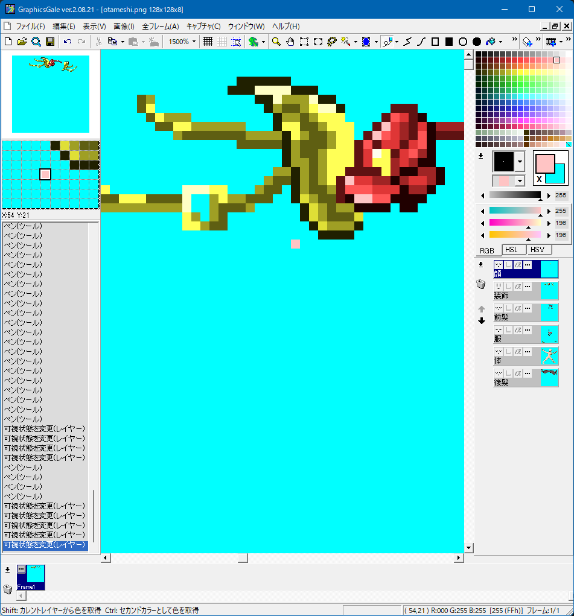This screenshot has height=616, width=574.
Task: Select the empty ellipse tool
Action: point(463,42)
